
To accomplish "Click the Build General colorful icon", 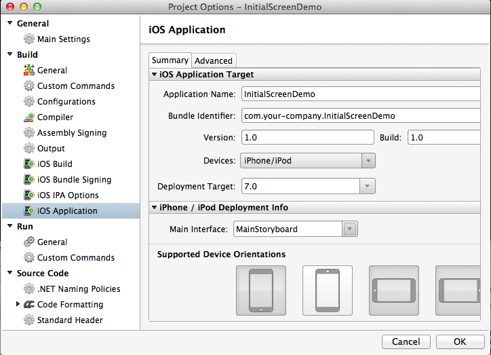I will [x=29, y=71].
